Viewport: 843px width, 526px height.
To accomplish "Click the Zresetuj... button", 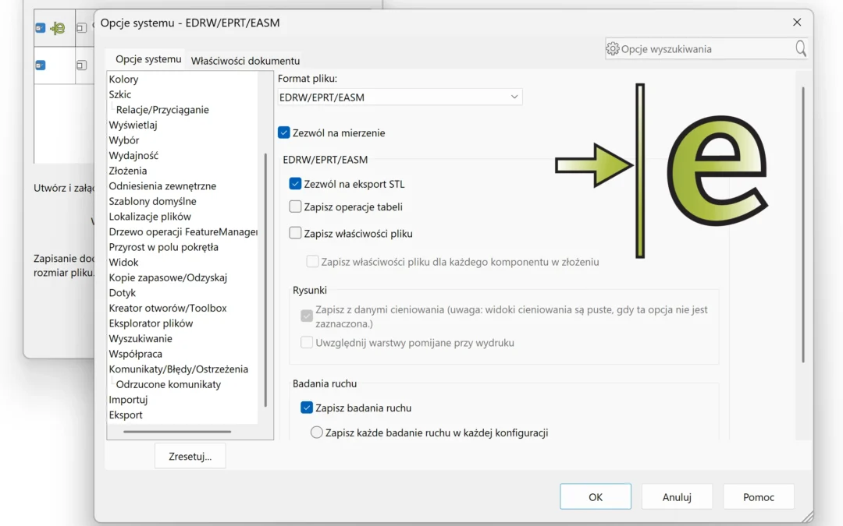I will [x=190, y=456].
